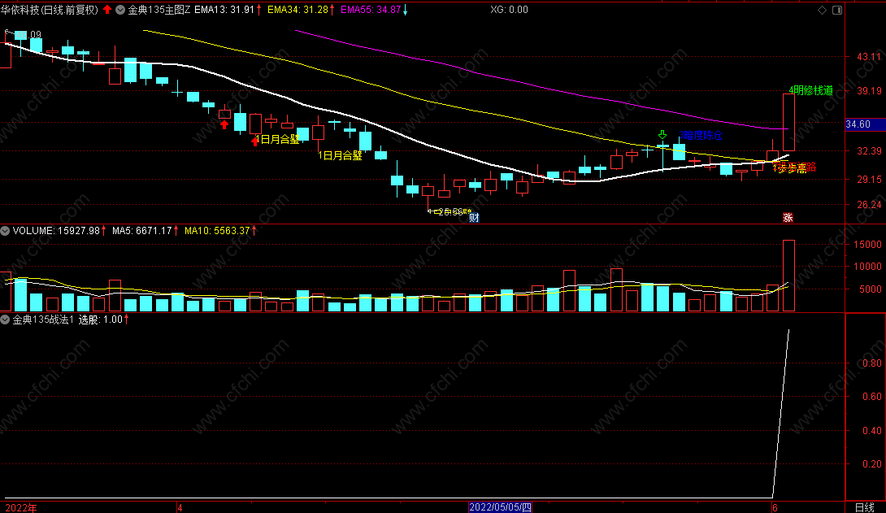Click the 26.24 price axis label
This screenshot has width=886, height=513.
pyautogui.click(x=868, y=205)
